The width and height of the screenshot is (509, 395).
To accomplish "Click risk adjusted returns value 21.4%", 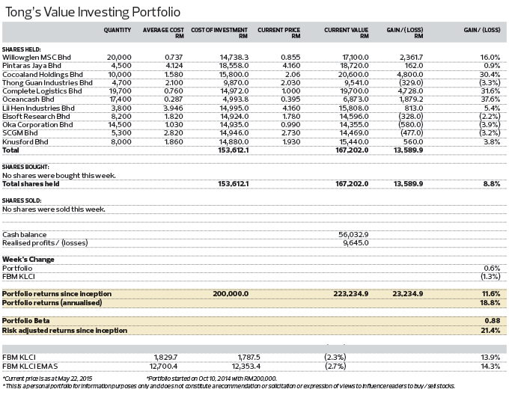I will 491,331.
